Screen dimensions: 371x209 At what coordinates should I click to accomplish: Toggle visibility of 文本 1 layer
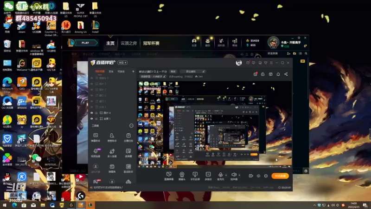click(x=92, y=107)
